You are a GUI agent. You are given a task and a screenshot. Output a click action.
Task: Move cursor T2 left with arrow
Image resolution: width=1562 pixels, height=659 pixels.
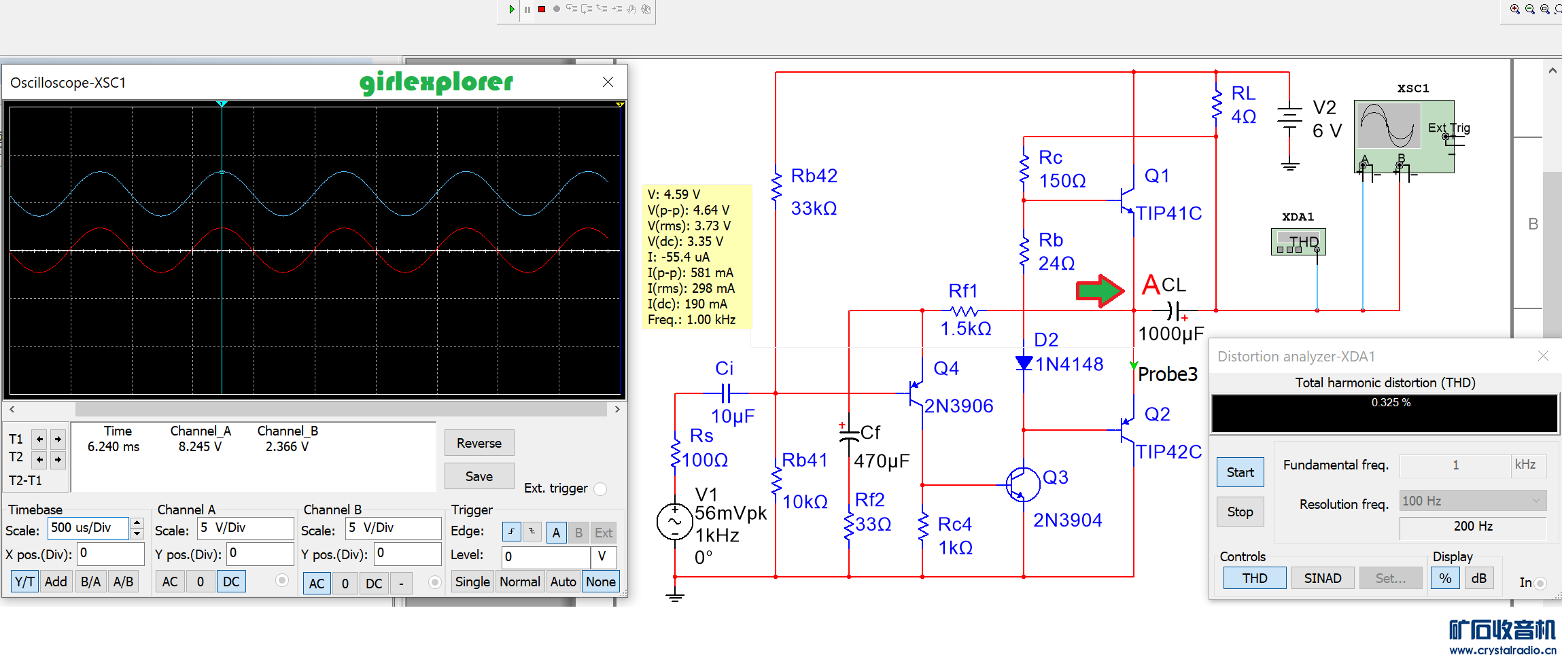[x=40, y=460]
